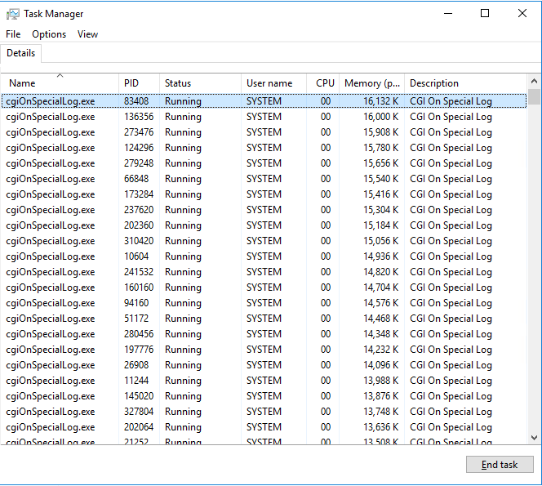Sort by the User name column header

(x=273, y=83)
